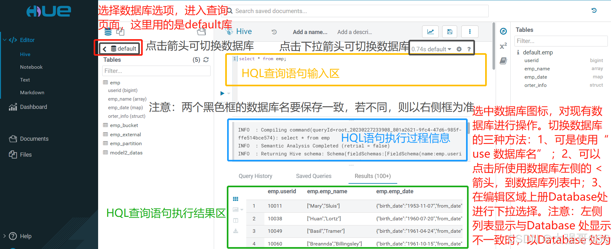Run the query with the play button
Viewport: 611px width, 249px height.
[222, 93]
